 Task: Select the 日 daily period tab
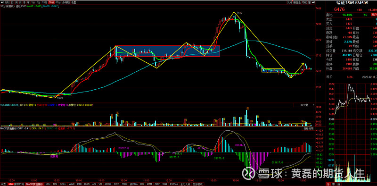(12, 2)
